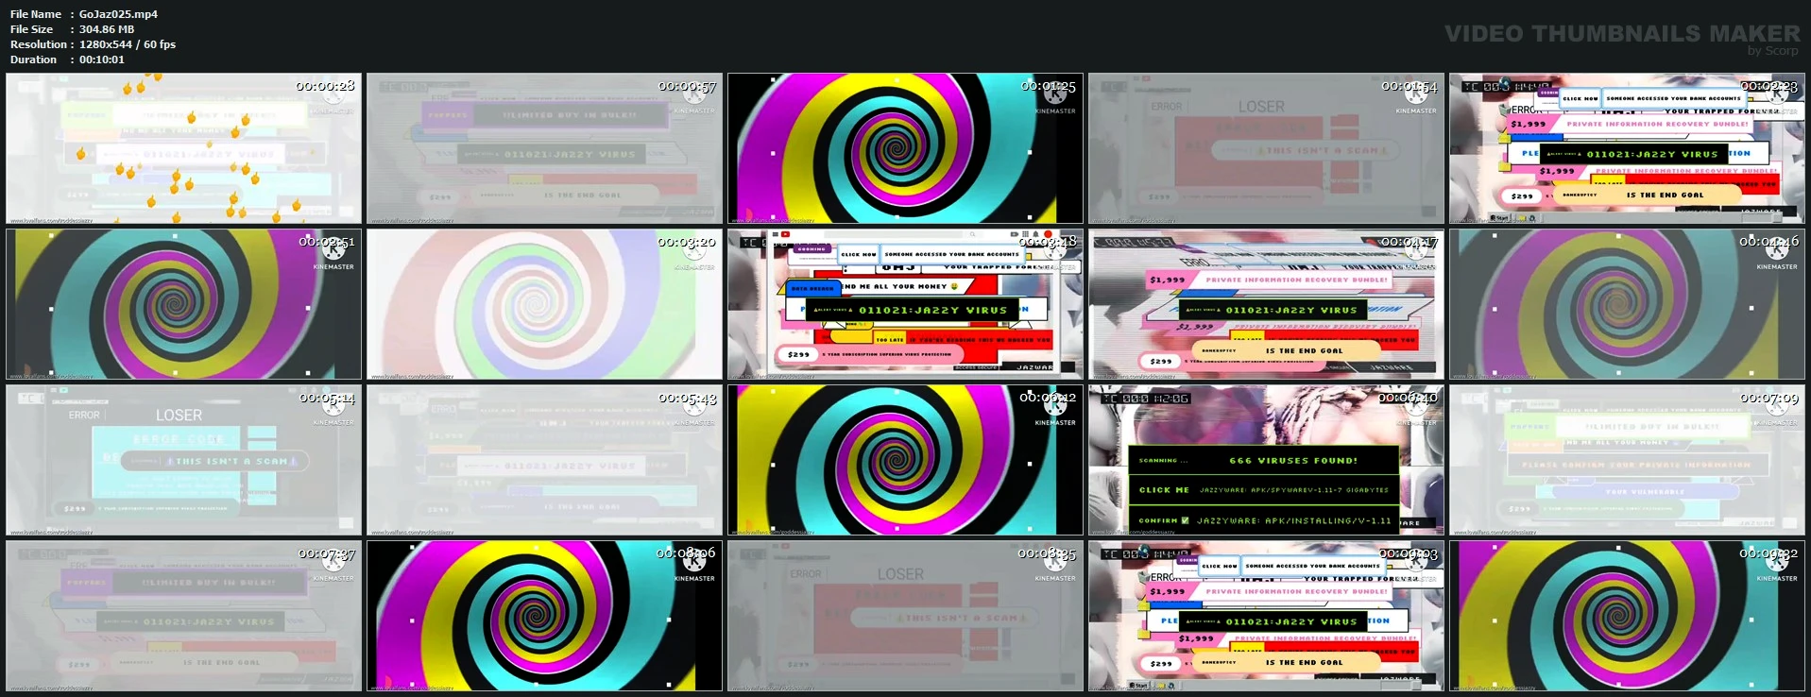Viewport: 1811px width, 697px height.
Task: Select the spiral frame at 00:04:46
Action: click(x=1627, y=304)
